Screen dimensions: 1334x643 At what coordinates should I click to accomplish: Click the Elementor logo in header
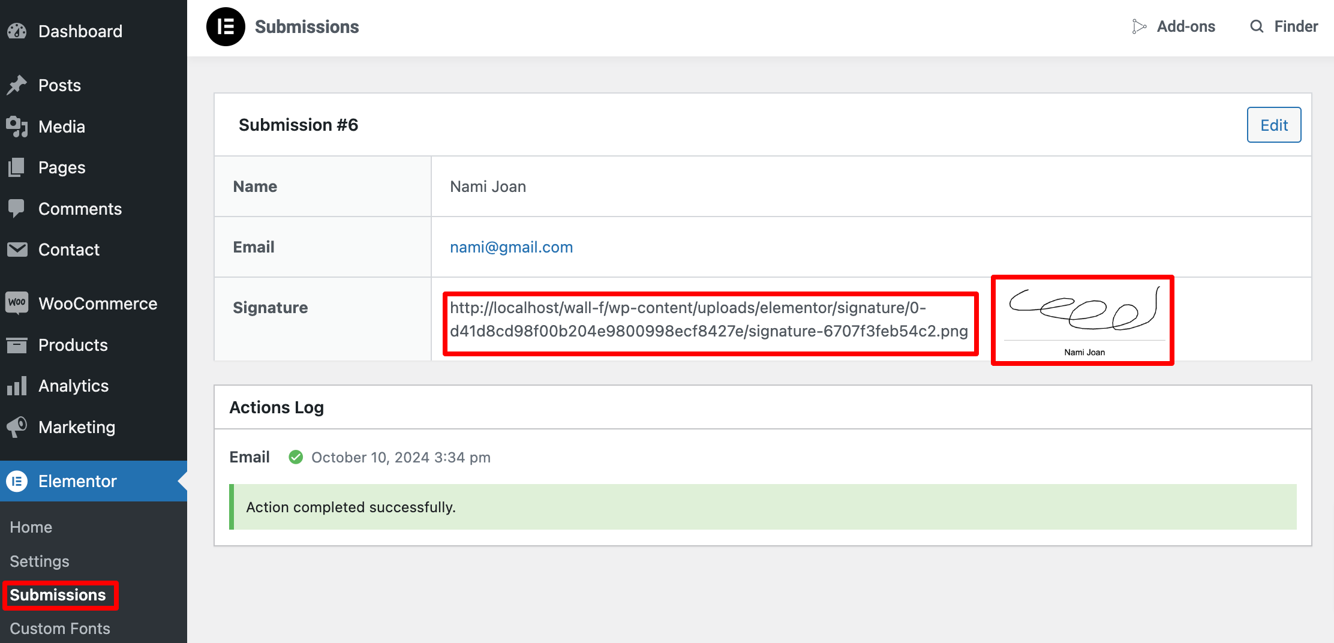226,27
